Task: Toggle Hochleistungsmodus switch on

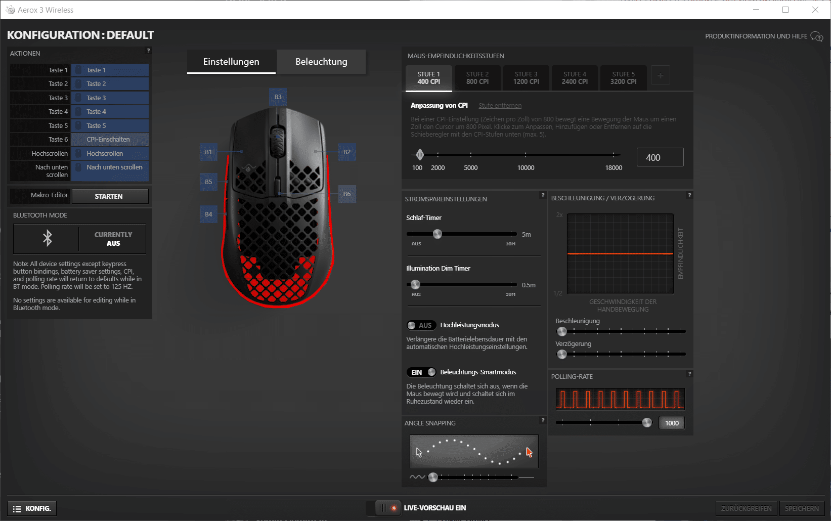Action: (421, 325)
